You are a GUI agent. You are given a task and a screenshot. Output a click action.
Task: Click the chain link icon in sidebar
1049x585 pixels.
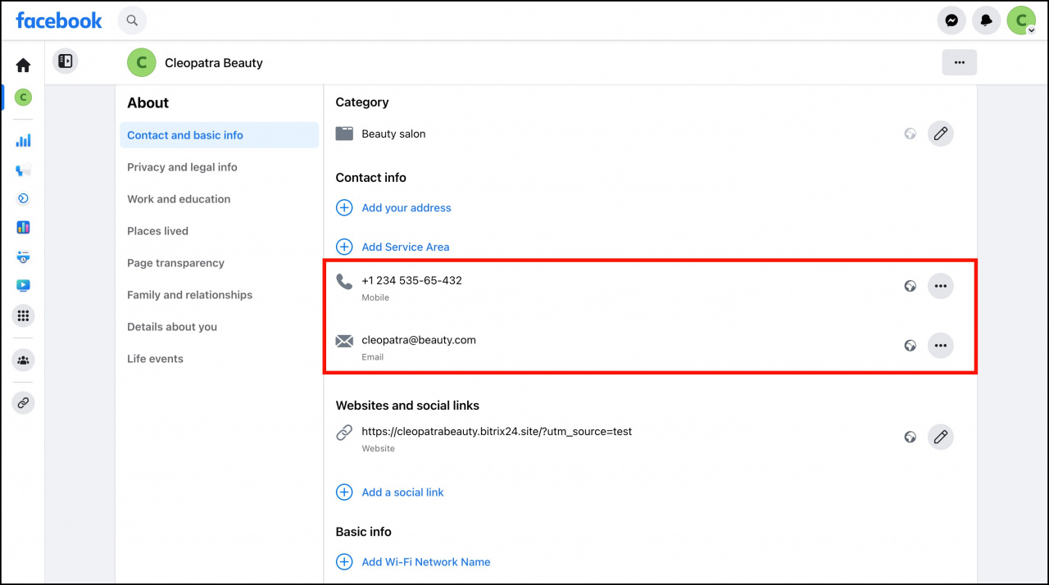[23, 402]
